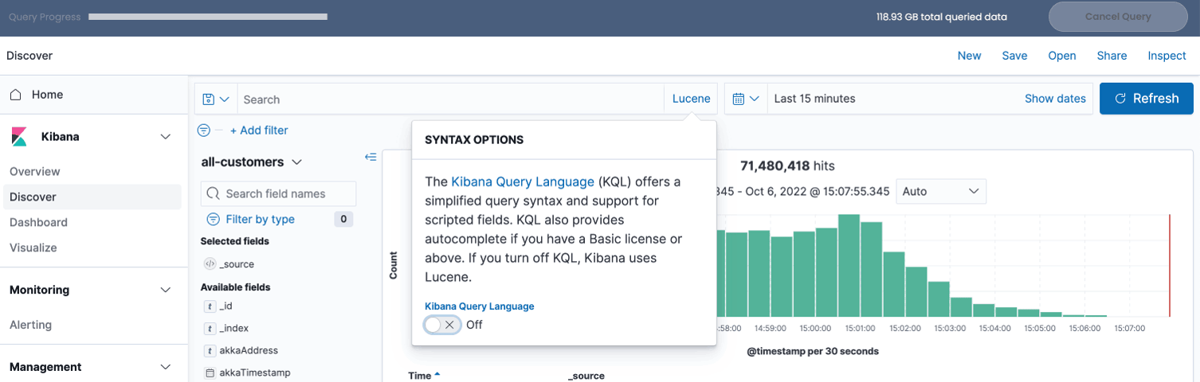Image resolution: width=1200 pixels, height=382 pixels.
Task: Click the Kibana logo icon
Action: (x=19, y=137)
